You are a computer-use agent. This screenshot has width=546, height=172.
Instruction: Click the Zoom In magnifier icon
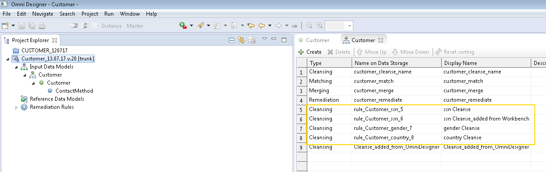coord(319,26)
